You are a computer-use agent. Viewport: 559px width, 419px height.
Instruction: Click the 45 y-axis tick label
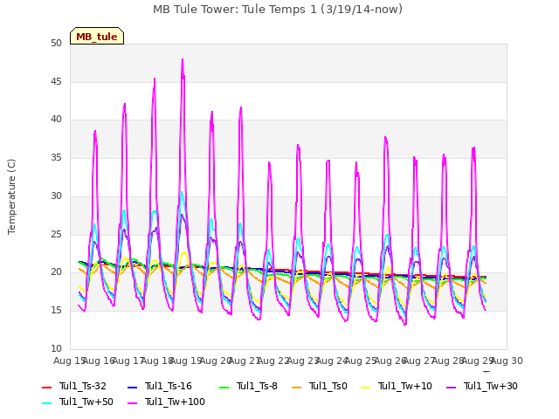(56, 81)
